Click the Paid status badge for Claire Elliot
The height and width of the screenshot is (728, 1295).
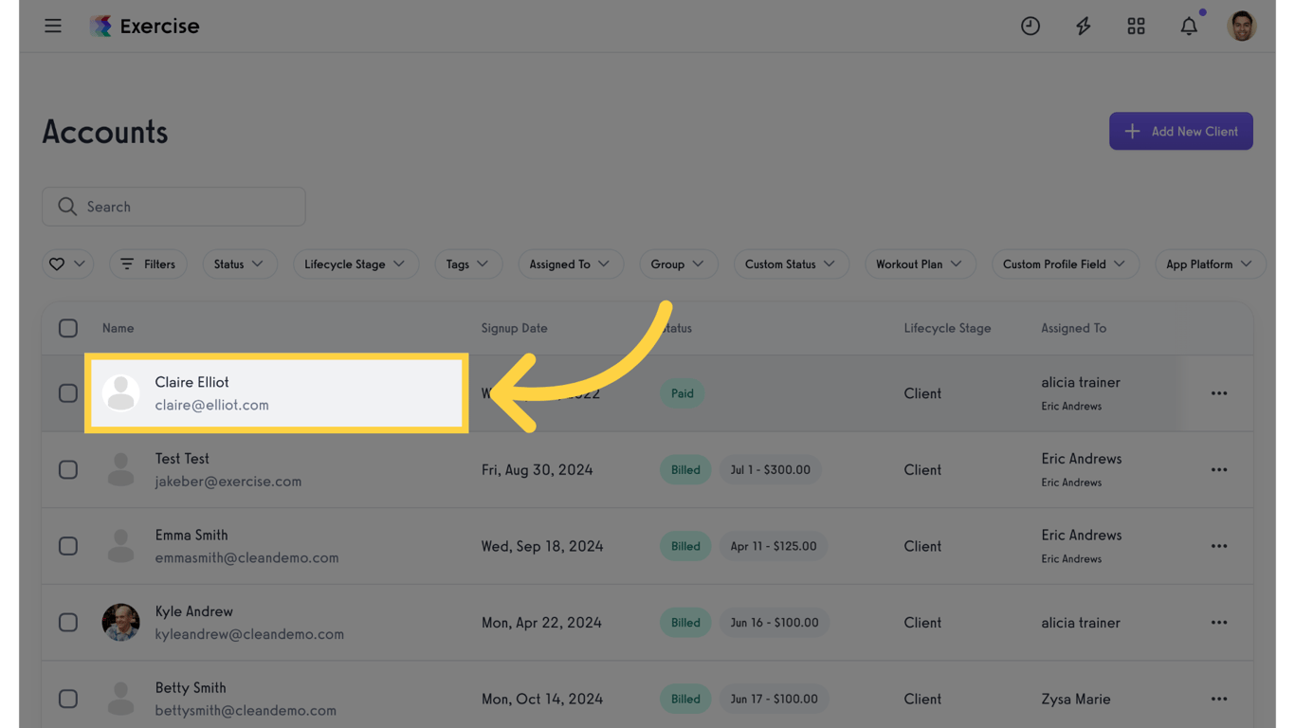[x=682, y=393]
